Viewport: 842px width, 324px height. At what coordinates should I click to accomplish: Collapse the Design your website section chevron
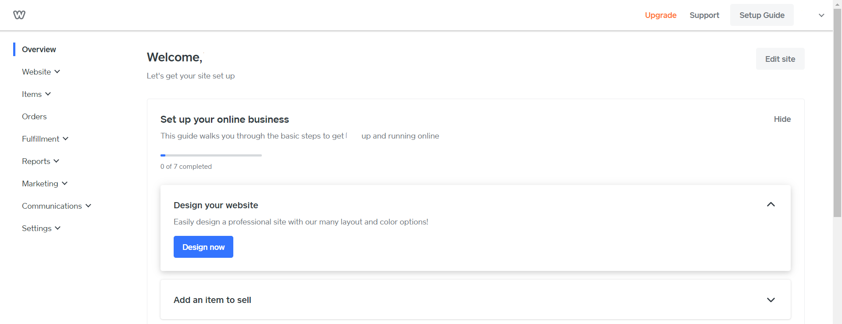click(771, 205)
